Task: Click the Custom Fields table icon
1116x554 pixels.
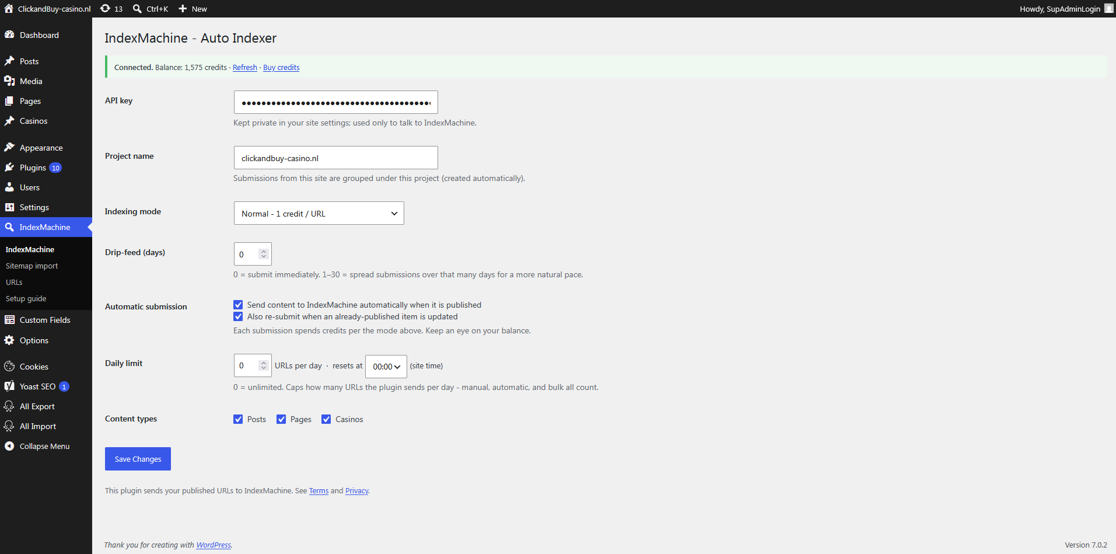Action: (9, 320)
